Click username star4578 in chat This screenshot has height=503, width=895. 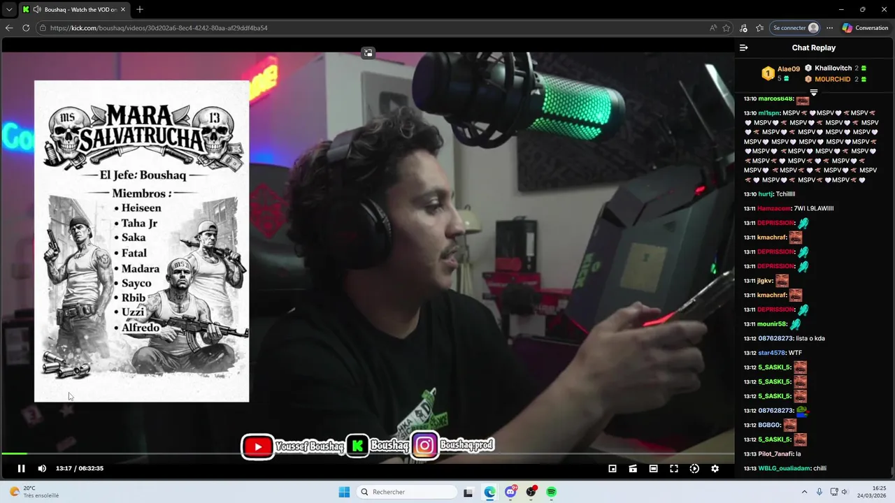coord(771,353)
